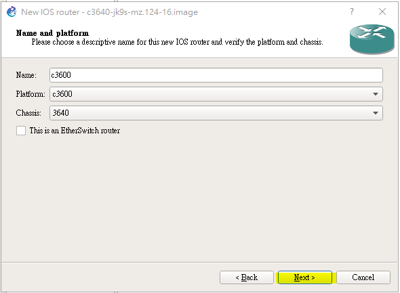
Task: Enable the EtherSwitch router checkbox
Action: pos(21,131)
